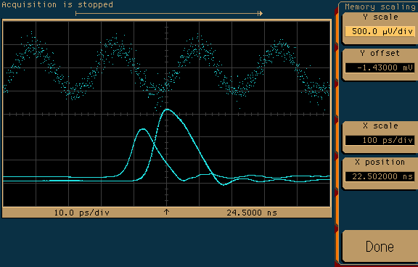Click the red marker left of Done
Screen dimensions: 418x267
coord(336,229)
